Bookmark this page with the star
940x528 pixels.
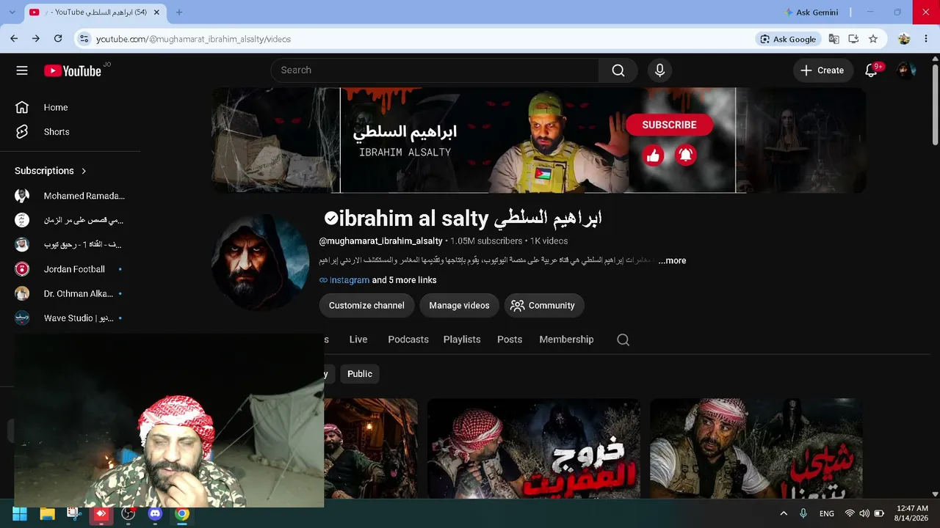click(x=873, y=39)
